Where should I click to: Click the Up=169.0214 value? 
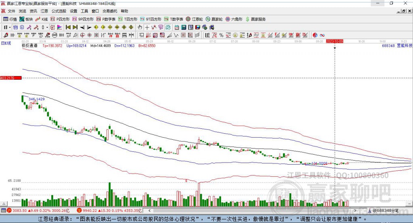(x=76, y=45)
